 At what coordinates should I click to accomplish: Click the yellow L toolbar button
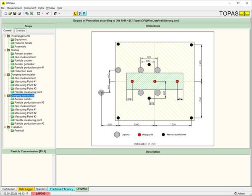click(x=75, y=13)
